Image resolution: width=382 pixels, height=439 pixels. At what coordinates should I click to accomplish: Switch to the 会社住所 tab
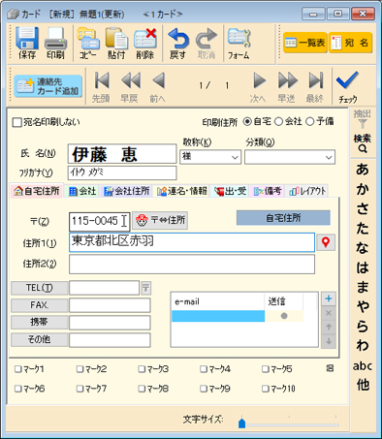click(126, 191)
